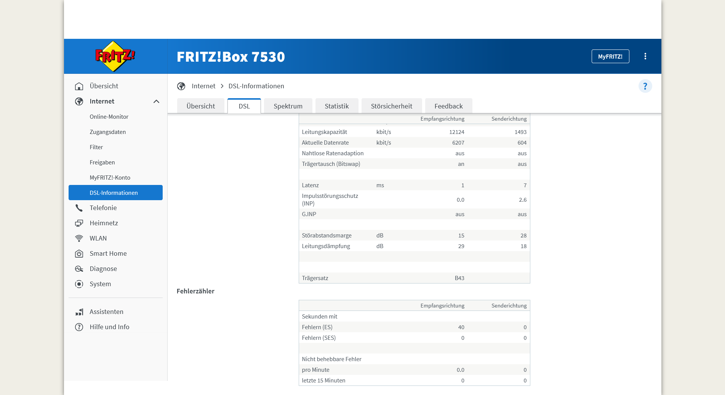Screen dimensions: 725x395
Task: Click the Heimnetz network icon
Action: [79, 223]
